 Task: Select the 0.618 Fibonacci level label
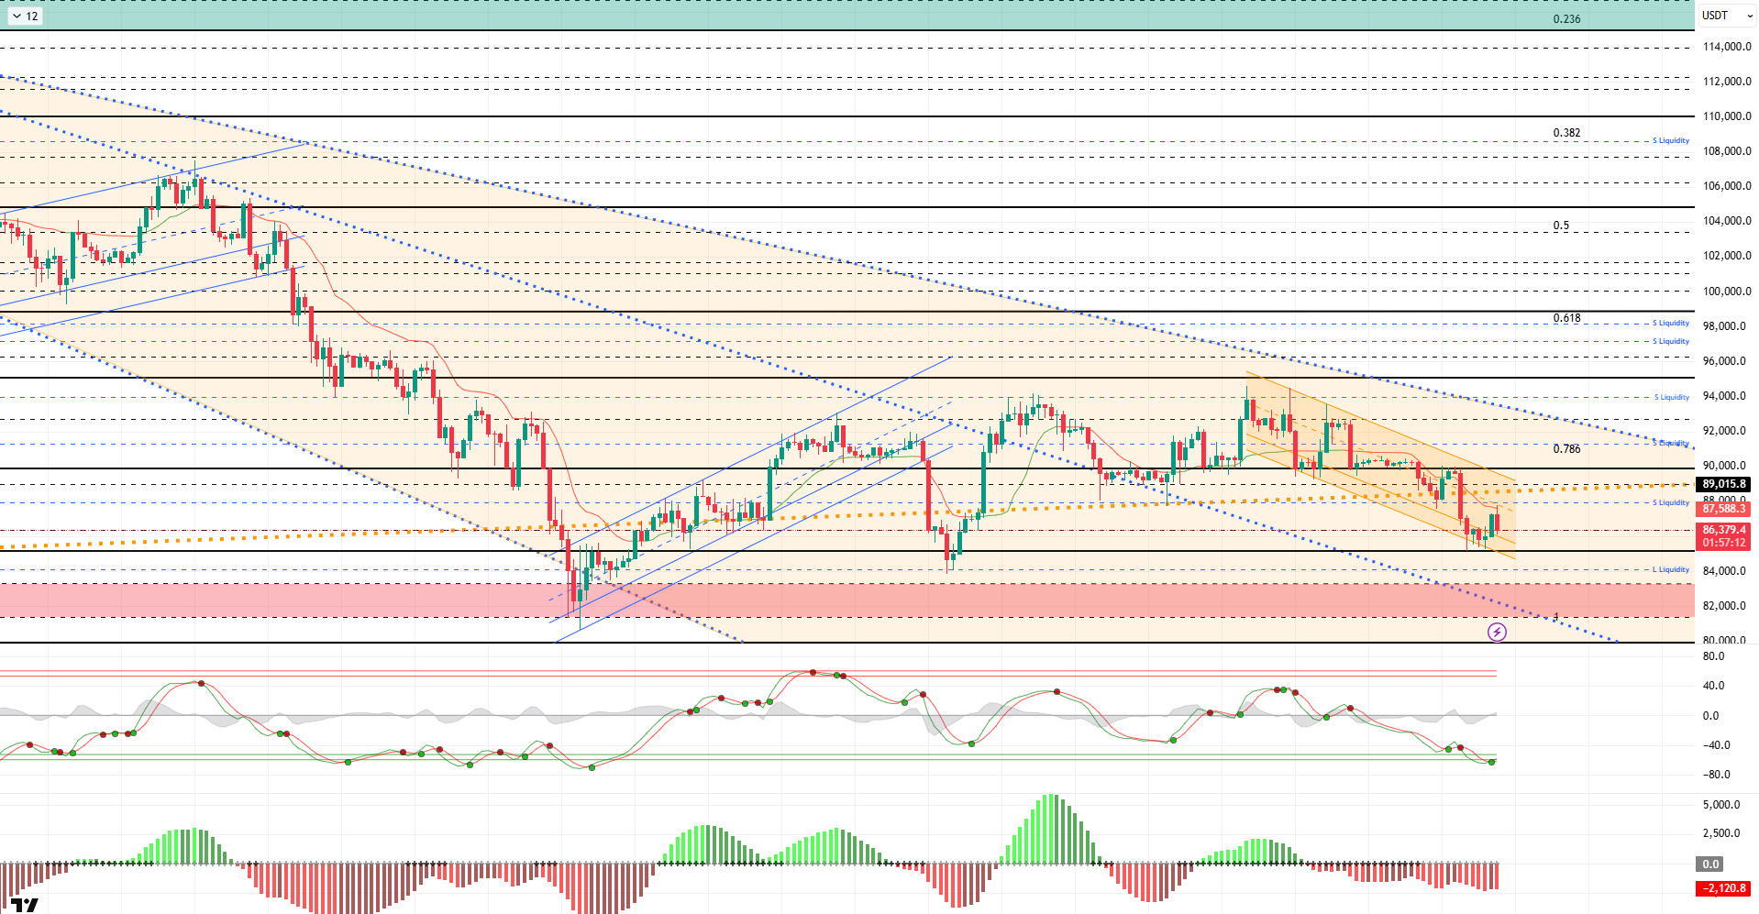click(x=1566, y=318)
